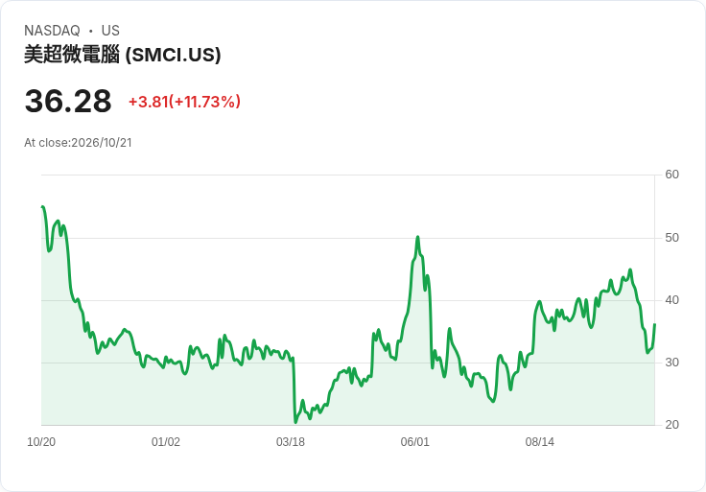Click the US market label
The width and height of the screenshot is (706, 492).
click(110, 31)
